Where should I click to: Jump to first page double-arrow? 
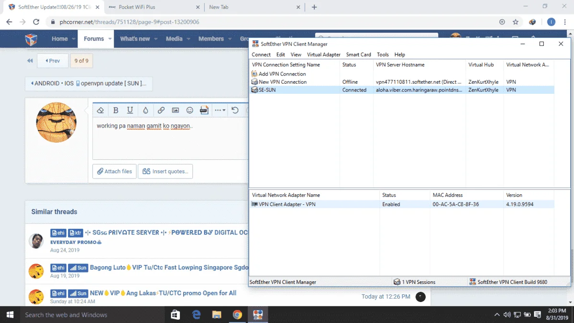click(30, 61)
